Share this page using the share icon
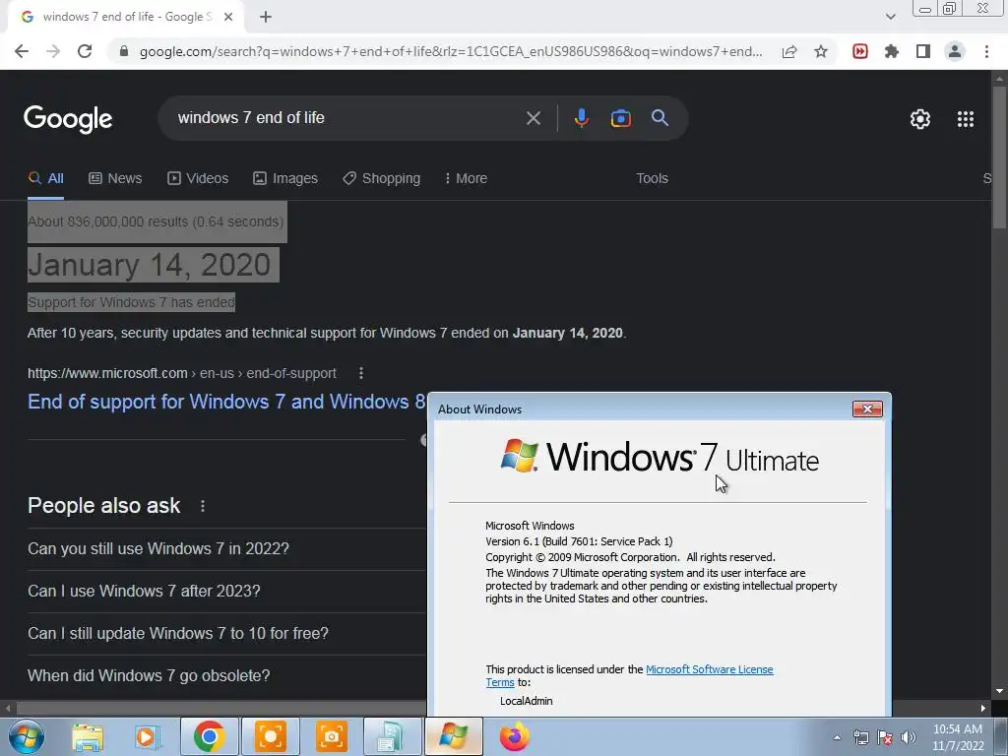Image resolution: width=1008 pixels, height=756 pixels. 789,51
